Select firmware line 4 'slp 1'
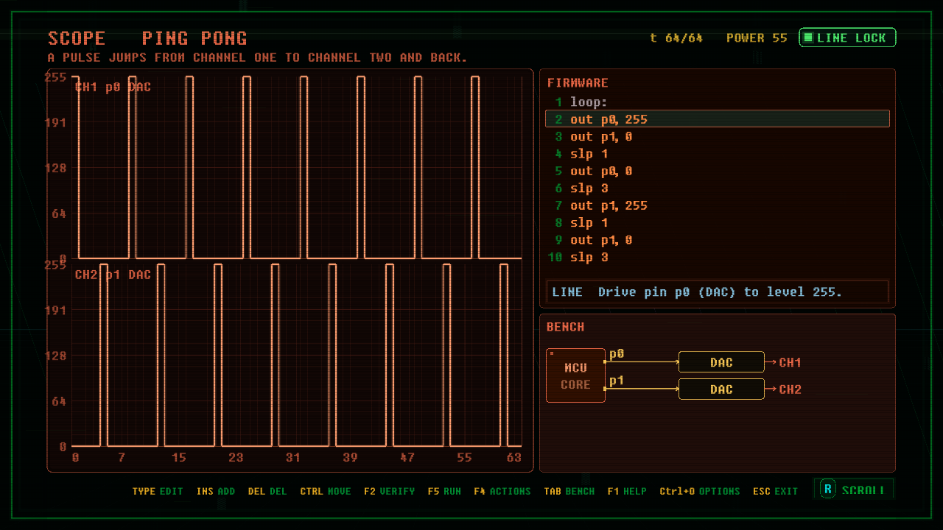Screen dimensions: 943x530 click(x=718, y=154)
